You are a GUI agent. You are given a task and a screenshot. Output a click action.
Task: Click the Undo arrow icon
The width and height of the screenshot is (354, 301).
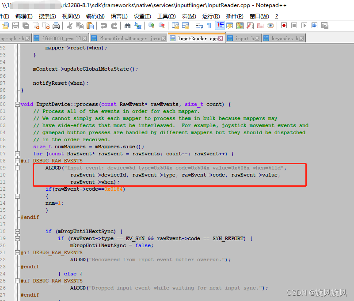coord(104,26)
